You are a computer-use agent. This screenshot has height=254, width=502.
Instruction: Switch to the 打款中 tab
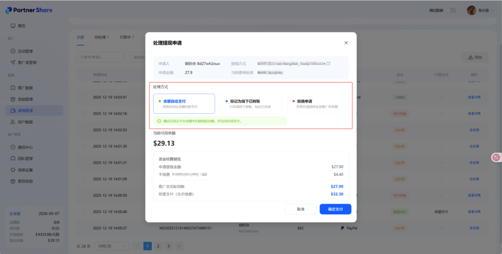pyautogui.click(x=126, y=37)
